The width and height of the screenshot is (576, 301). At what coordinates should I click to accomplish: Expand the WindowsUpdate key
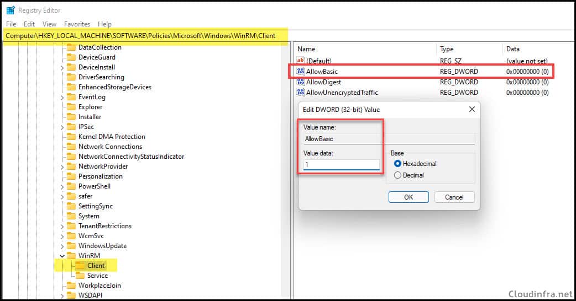(62, 246)
